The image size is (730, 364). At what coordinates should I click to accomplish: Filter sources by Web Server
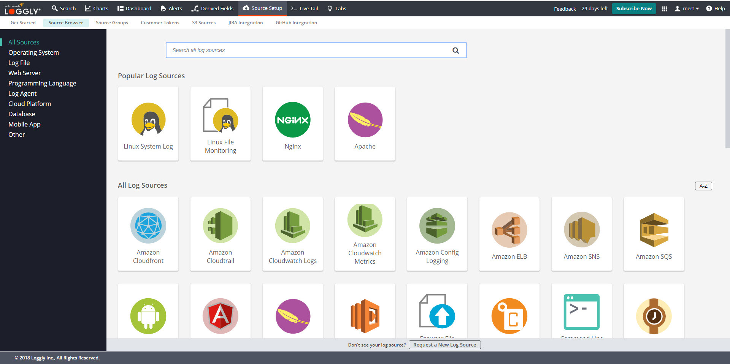(x=24, y=73)
